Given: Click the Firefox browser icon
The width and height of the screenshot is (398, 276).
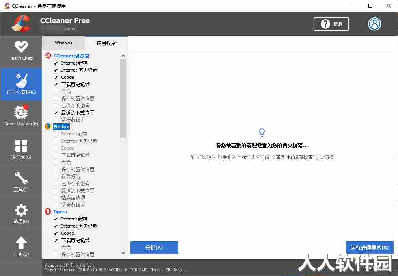Looking at the screenshot, I should [x=48, y=126].
